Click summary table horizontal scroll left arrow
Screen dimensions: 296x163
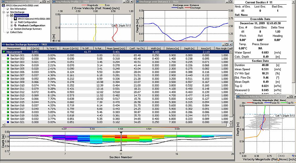(3, 125)
